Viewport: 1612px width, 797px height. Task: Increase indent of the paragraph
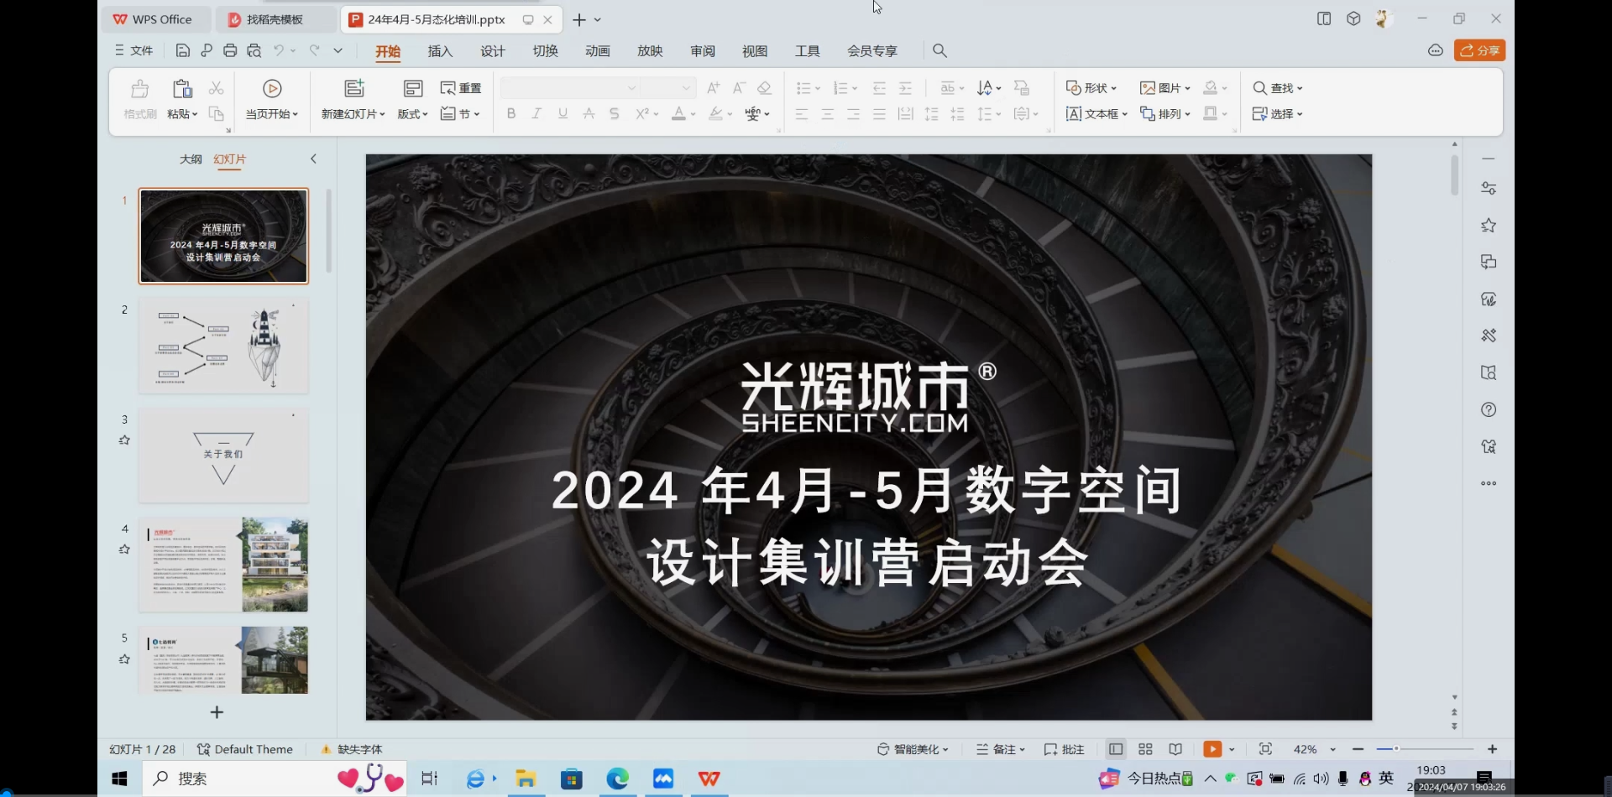(905, 88)
